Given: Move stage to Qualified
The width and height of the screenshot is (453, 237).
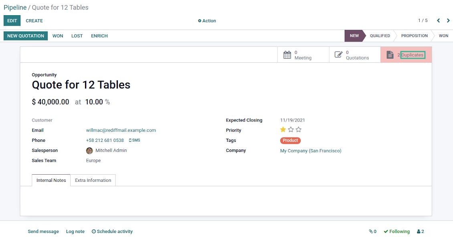Looking at the screenshot, I should coord(380,36).
